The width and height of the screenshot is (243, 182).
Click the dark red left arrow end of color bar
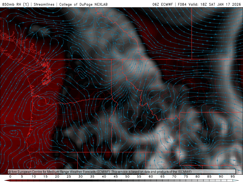coord(7,180)
